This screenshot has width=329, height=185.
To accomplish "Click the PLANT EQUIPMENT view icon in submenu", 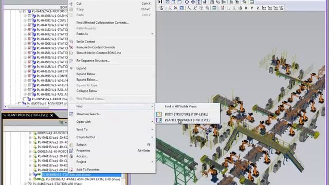I will [159, 120].
